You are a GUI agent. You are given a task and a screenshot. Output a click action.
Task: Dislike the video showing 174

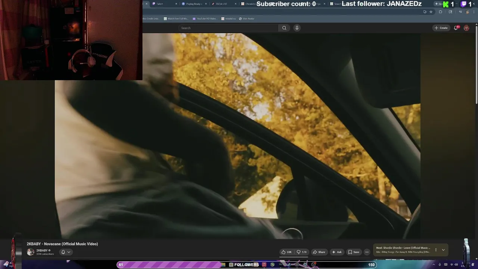pos(302,252)
